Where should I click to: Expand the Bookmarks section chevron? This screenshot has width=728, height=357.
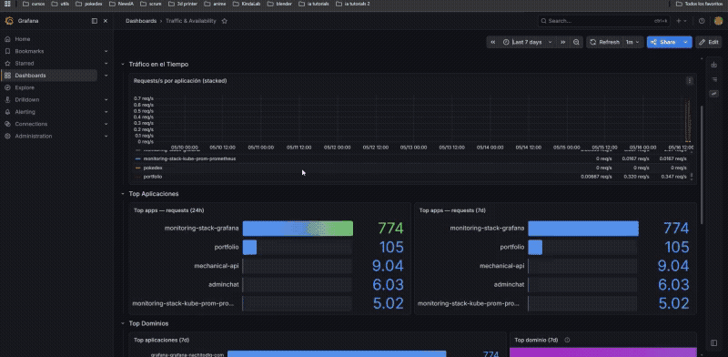click(106, 51)
